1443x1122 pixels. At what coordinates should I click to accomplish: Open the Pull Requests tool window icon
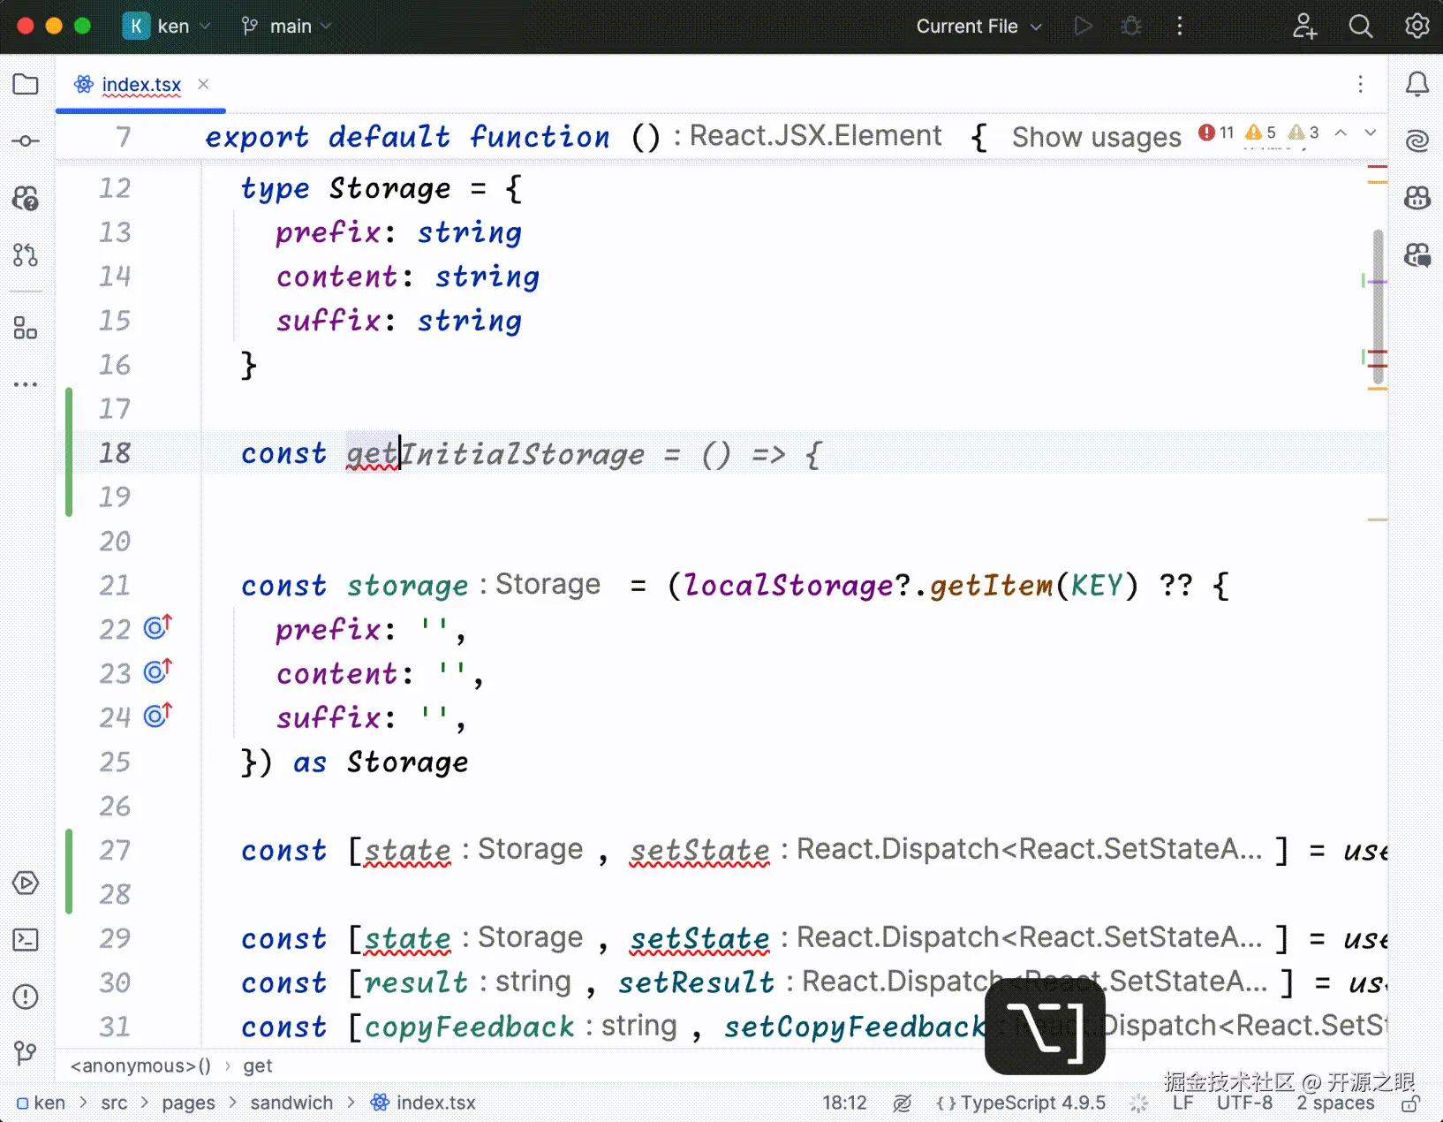(26, 255)
